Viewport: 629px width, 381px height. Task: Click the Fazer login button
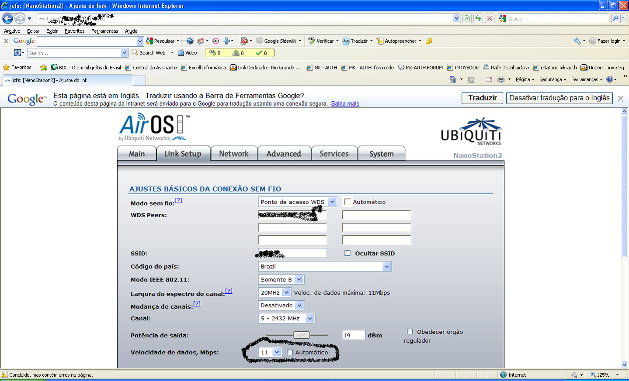(608, 41)
